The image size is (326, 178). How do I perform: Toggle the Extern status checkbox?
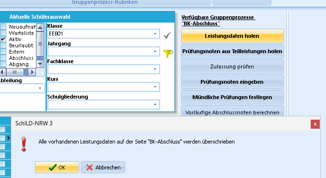point(3,52)
